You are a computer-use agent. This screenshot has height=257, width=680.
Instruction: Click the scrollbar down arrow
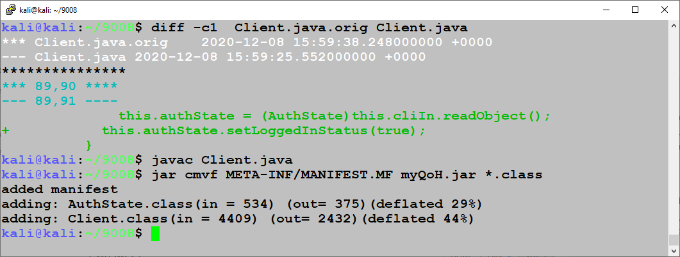coord(674,251)
